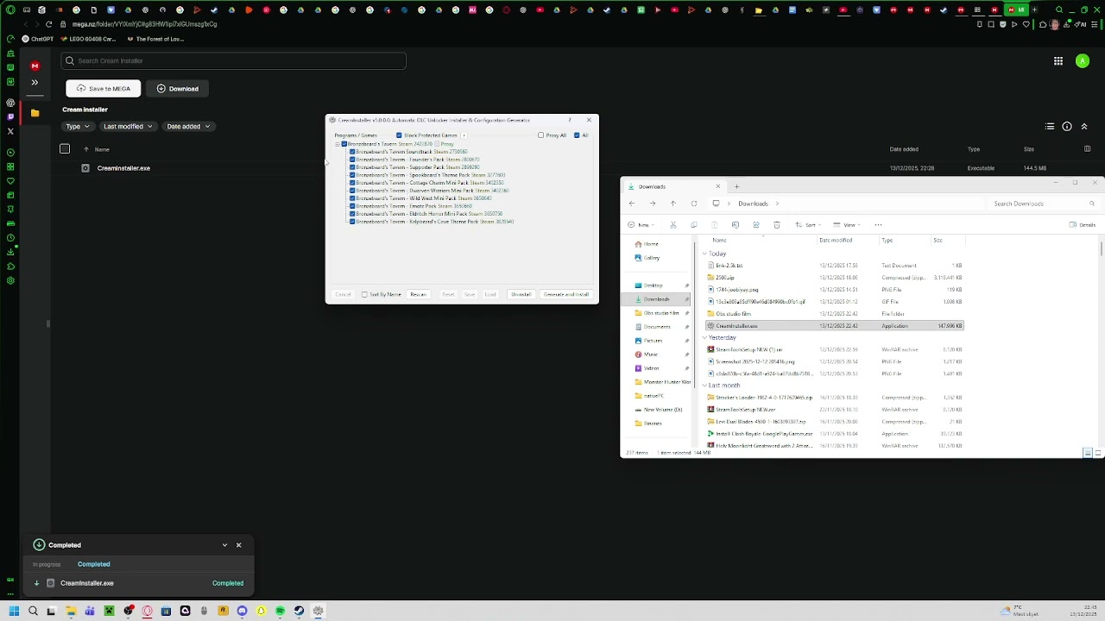1105x621 pixels.
Task: Click Generate and Install button
Action: tap(566, 295)
